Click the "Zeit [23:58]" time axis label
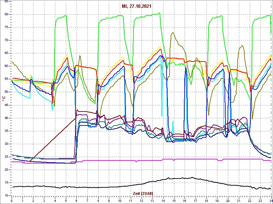Viewport: 273px width, 204px height. tap(143, 193)
